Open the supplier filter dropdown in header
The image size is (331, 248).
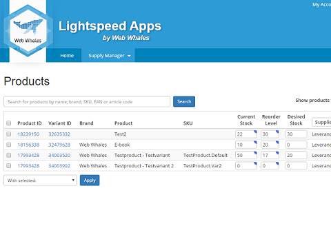pos(321,122)
